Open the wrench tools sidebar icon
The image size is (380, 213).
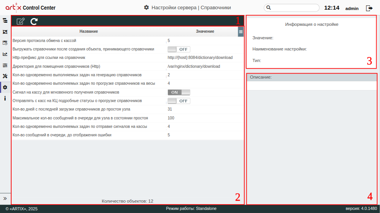(x=5, y=76)
